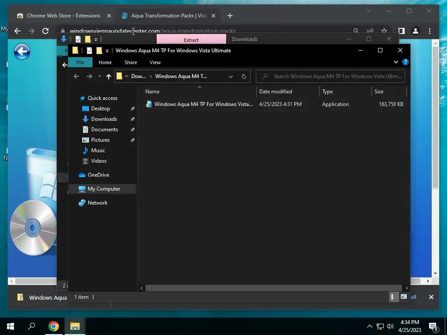Click Chrome's back navigation arrow
Screen dimensions: 447x335
pos(17,31)
